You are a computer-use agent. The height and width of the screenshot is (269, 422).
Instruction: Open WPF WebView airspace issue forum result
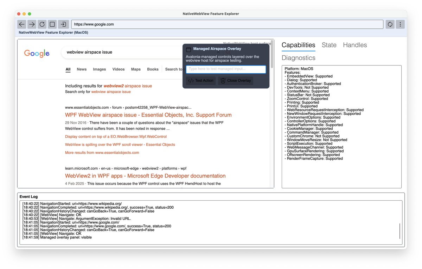(148, 115)
